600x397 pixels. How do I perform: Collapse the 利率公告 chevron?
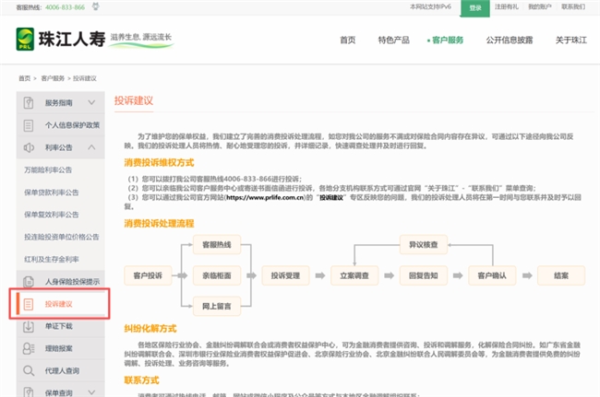coord(91,147)
